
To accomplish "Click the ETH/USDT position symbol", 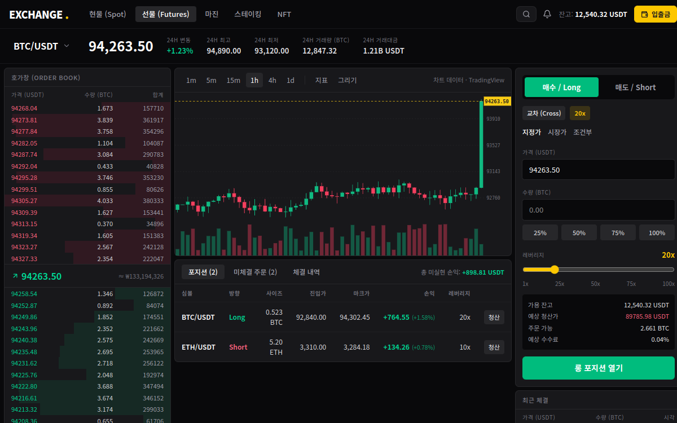I will pos(198,347).
